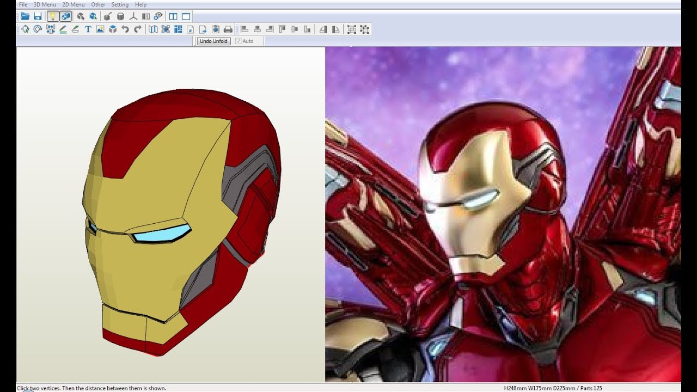Select the blue cube with cursor tool
Screen dimensions: 697x392
[93, 16]
